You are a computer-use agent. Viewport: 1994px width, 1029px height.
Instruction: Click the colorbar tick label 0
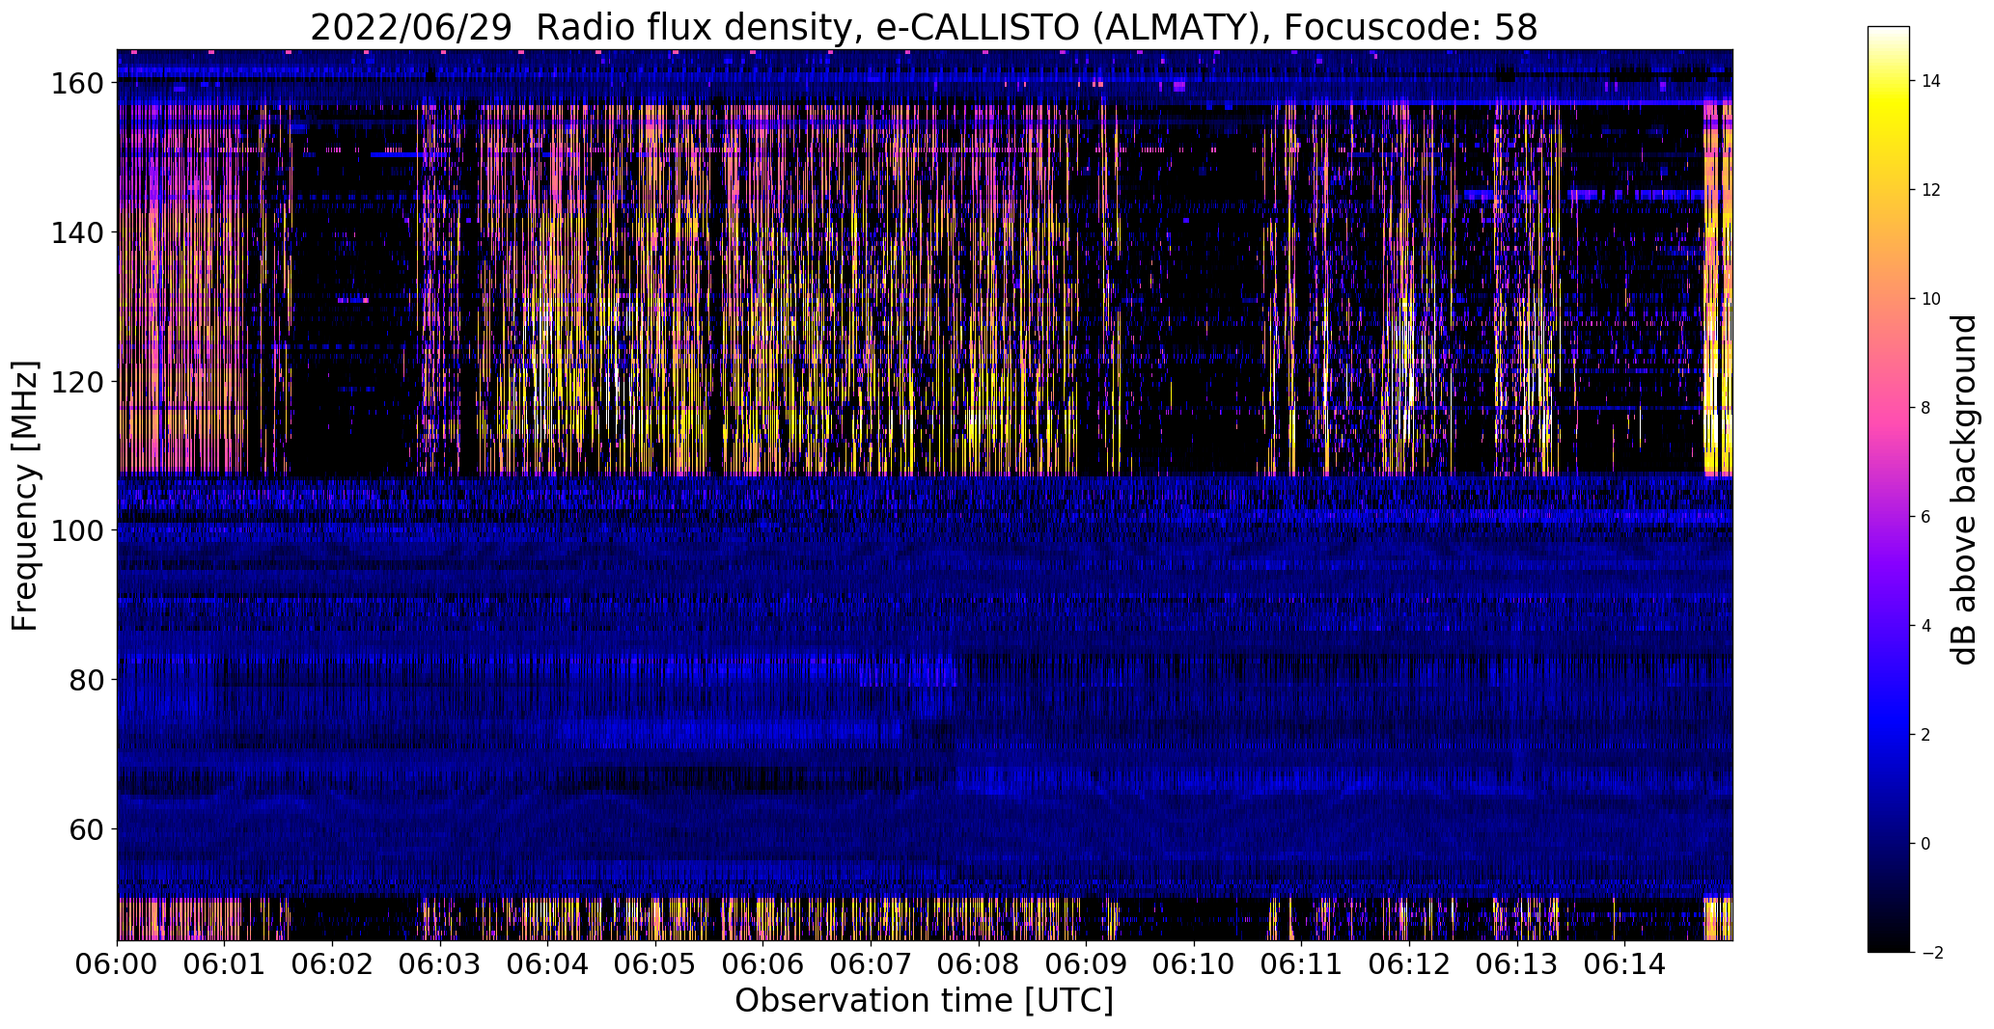1926,844
